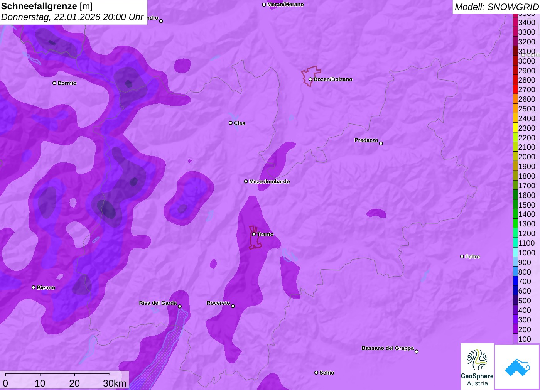Click the Schio town marker

pos(316,373)
